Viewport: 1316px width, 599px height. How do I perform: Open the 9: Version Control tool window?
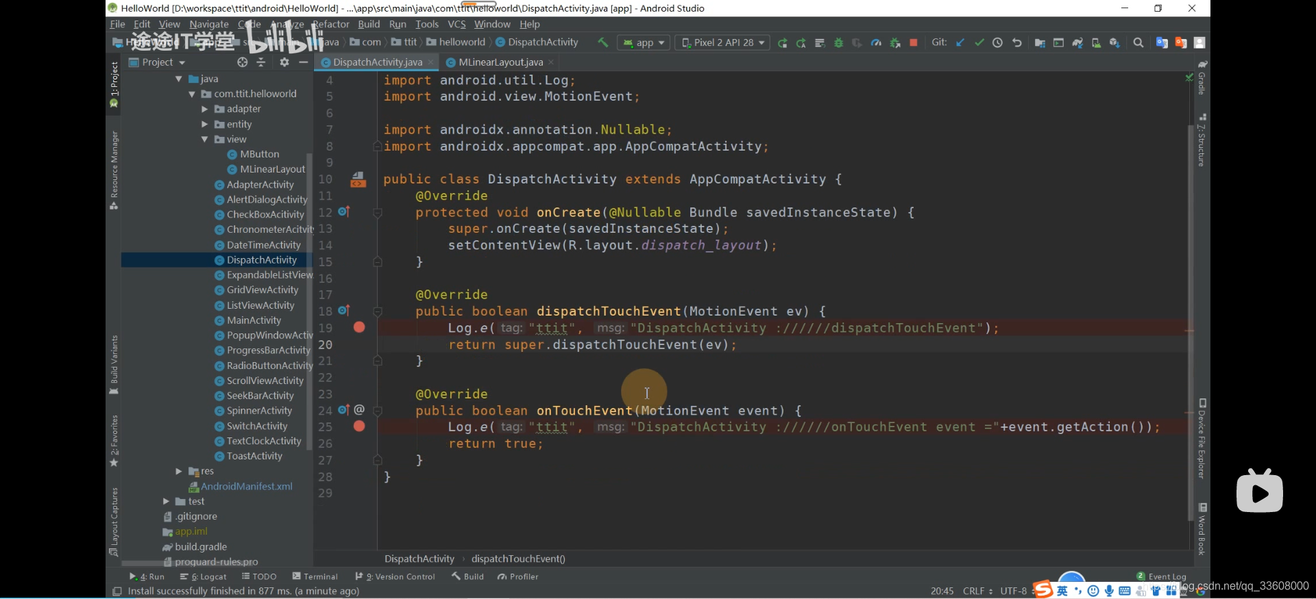click(395, 576)
